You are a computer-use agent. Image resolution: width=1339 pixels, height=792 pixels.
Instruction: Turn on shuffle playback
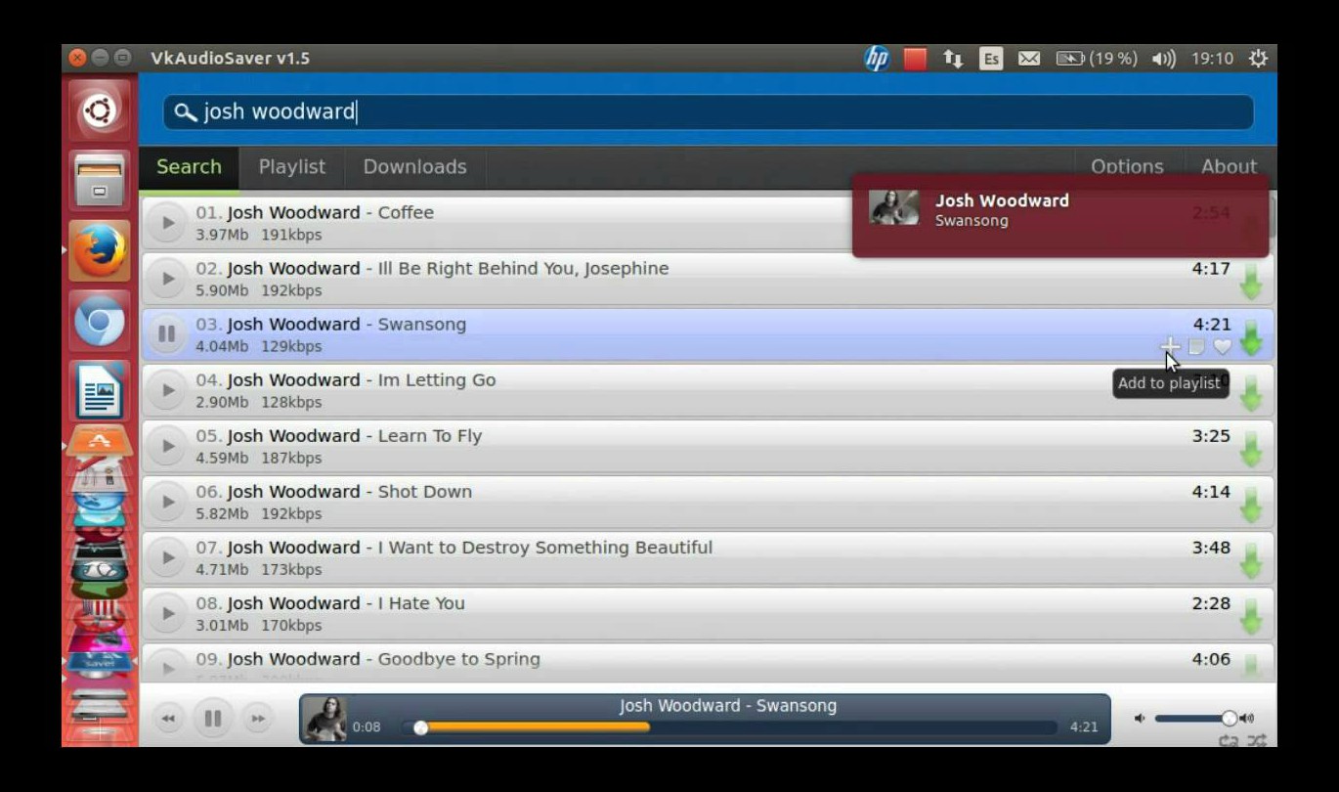tap(1257, 739)
